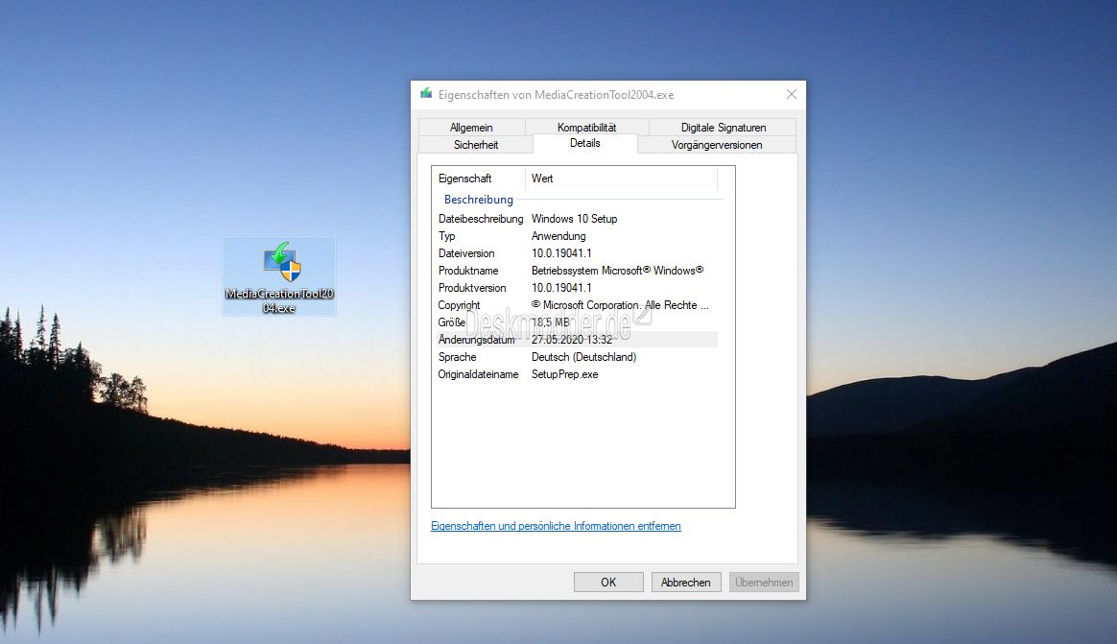Select the Produktname property label

point(468,271)
